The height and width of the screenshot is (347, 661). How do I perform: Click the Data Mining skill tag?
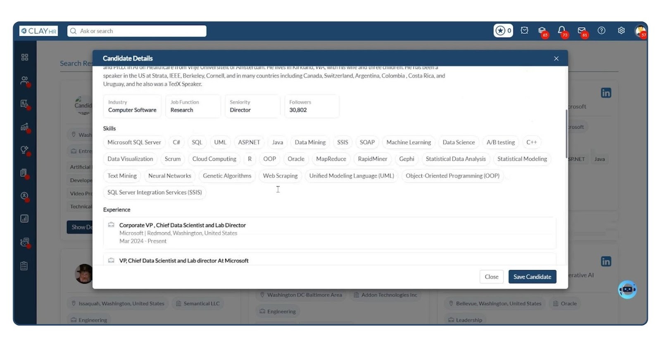[310, 142]
